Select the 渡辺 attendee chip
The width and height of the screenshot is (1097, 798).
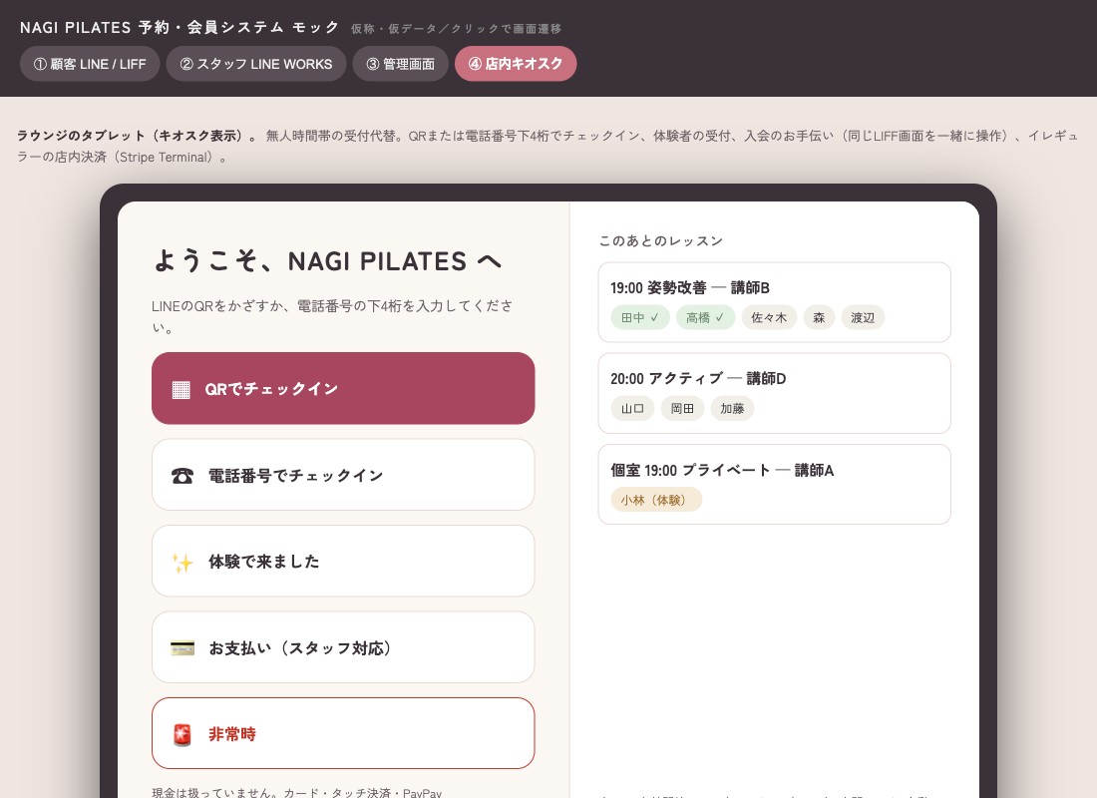pyautogui.click(x=863, y=318)
